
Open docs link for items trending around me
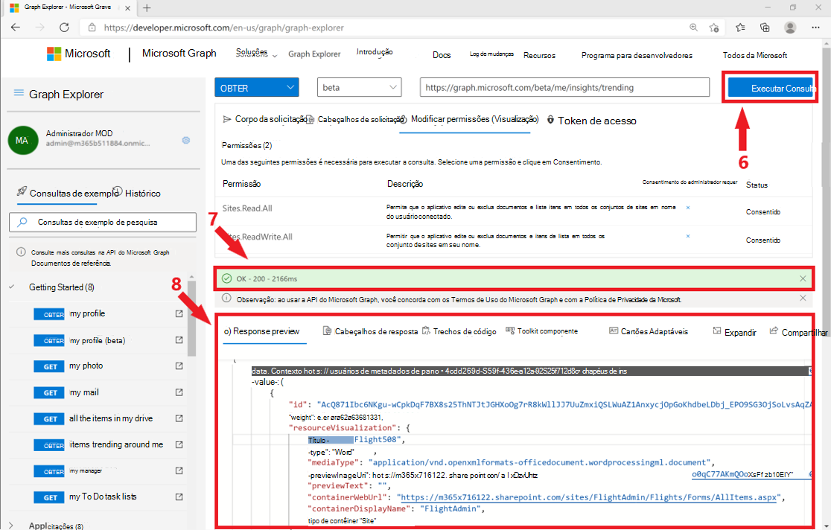pyautogui.click(x=179, y=444)
